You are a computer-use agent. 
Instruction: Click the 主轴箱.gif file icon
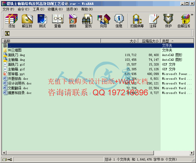(5, 69)
